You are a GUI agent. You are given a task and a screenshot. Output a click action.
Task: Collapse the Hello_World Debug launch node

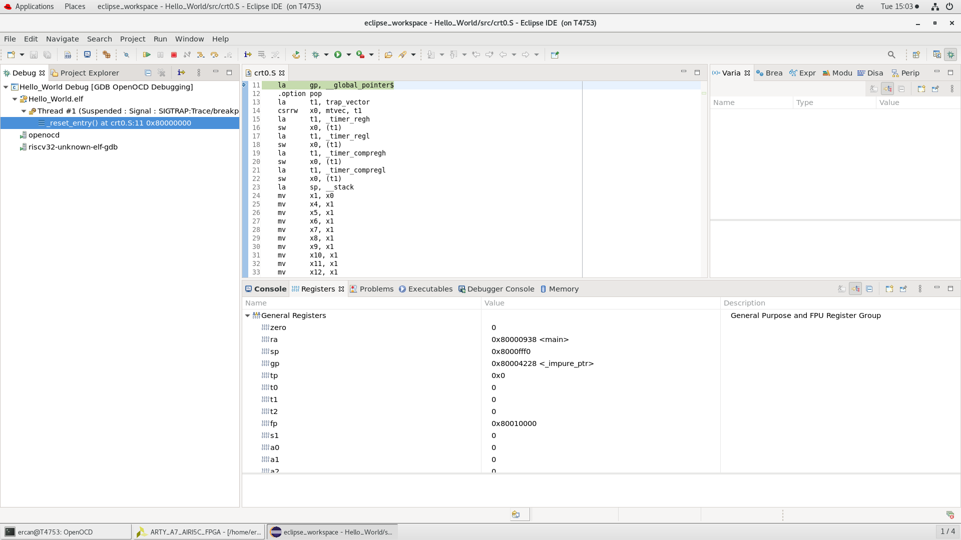pos(6,87)
